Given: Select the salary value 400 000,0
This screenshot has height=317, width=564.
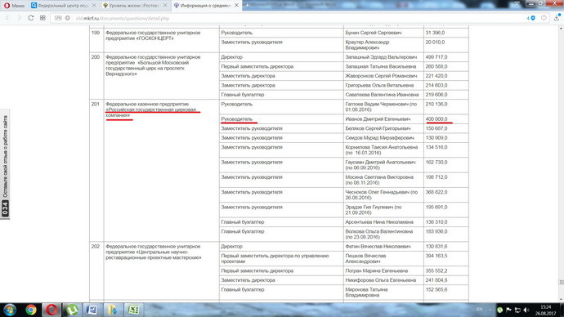Looking at the screenshot, I should point(436,119).
